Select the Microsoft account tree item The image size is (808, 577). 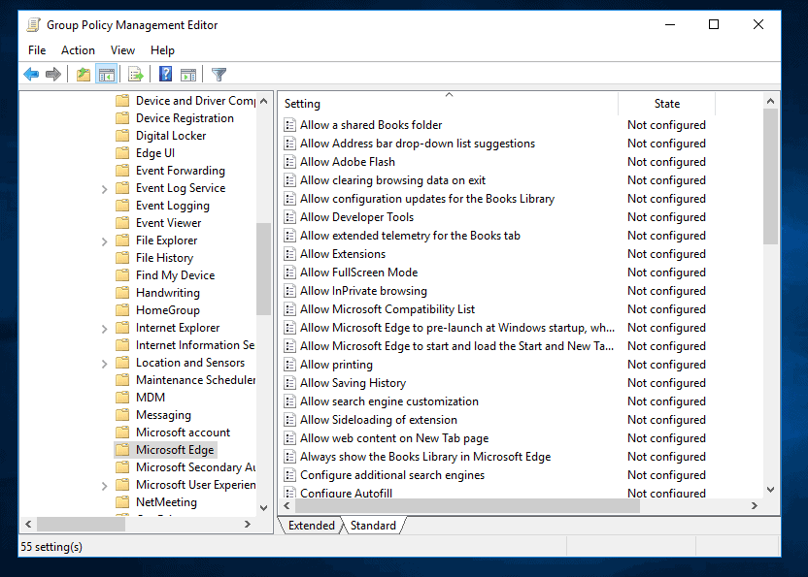coord(183,433)
